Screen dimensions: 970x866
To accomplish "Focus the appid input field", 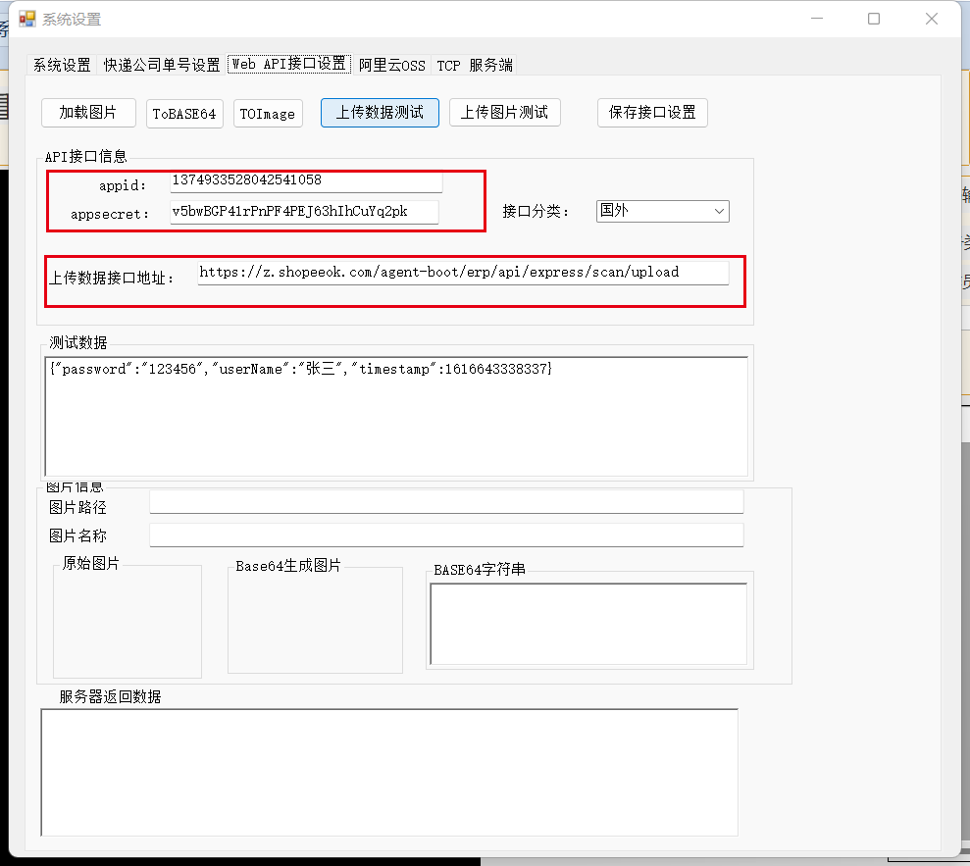I will click(x=306, y=180).
